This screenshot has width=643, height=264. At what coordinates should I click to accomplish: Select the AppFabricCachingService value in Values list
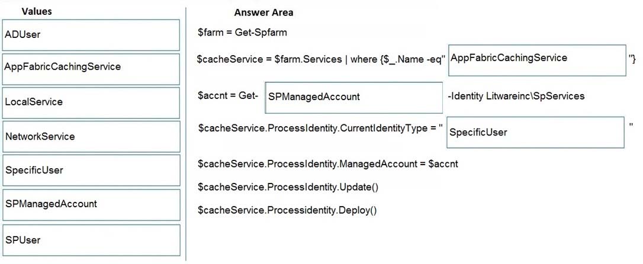point(91,69)
